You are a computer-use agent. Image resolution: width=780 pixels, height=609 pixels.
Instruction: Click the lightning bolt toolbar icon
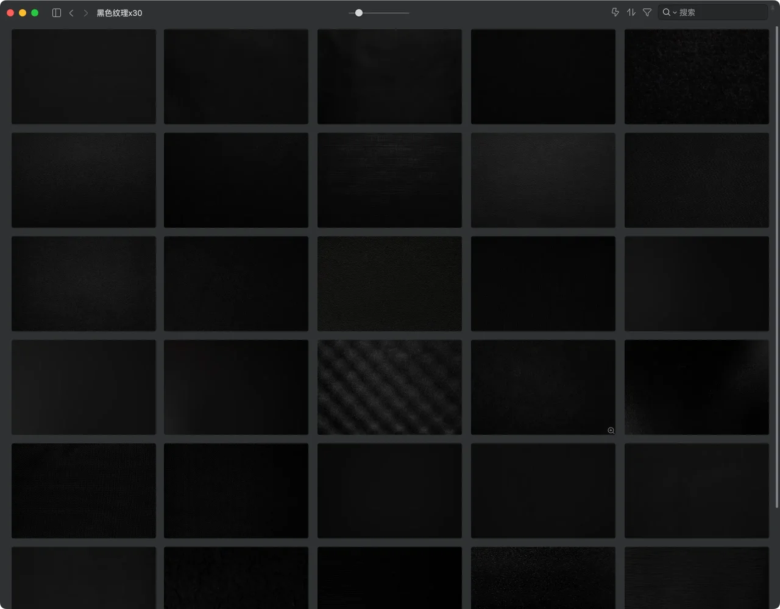pos(615,12)
